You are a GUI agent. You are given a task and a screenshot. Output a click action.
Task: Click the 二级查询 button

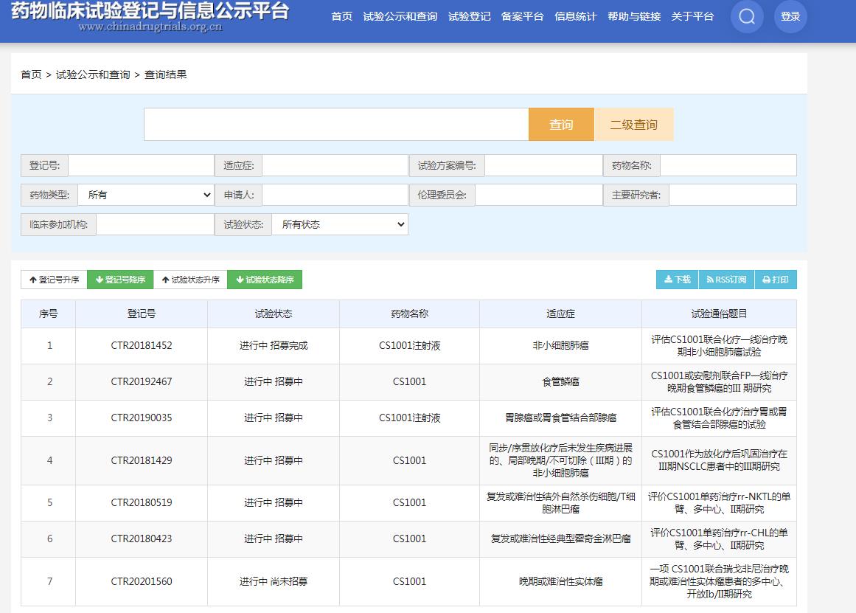pos(634,125)
